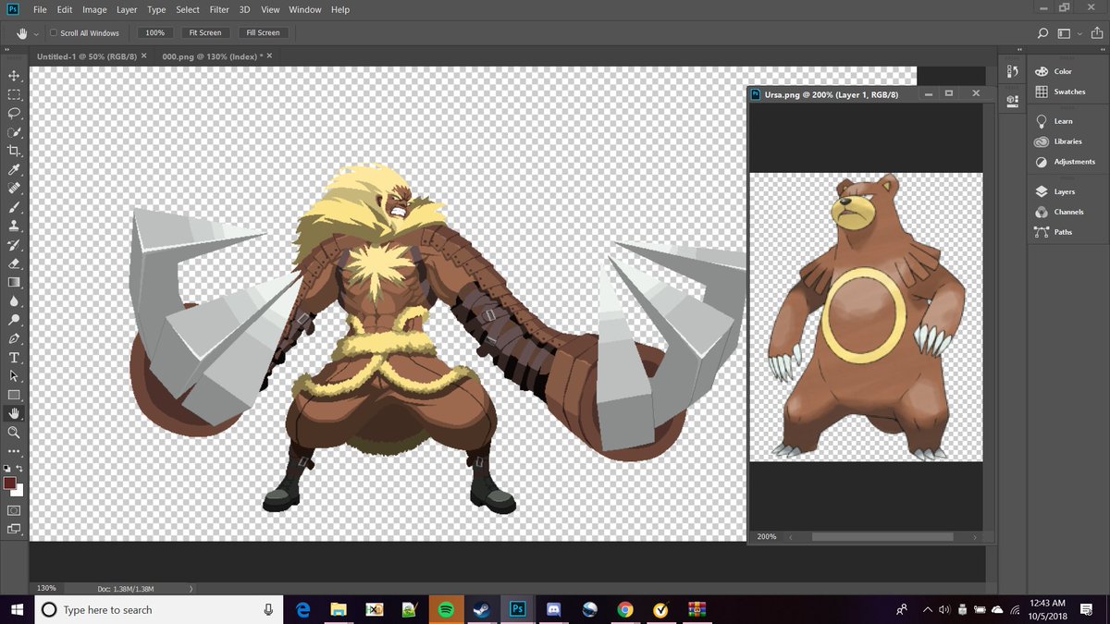
Task: Click the Fill Screen button
Action: tap(263, 32)
